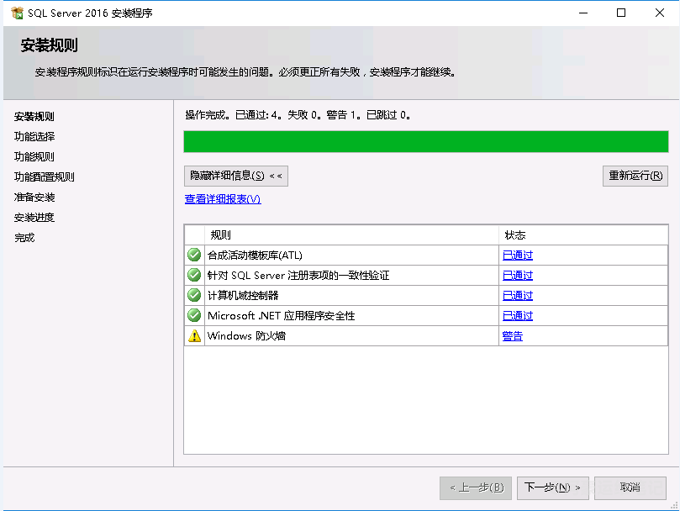This screenshot has width=680, height=511.
Task: Open 警告 status link for Windows 防火墙
Action: pos(513,335)
